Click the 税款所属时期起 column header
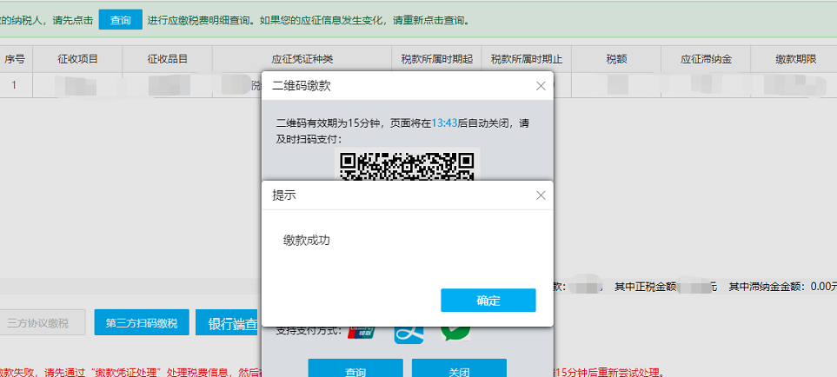Viewport: 837px width, 377px height. [x=436, y=59]
